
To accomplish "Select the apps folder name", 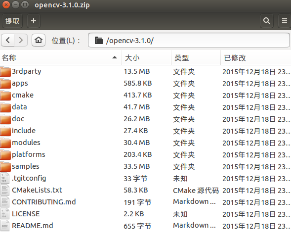I will click(20, 84).
